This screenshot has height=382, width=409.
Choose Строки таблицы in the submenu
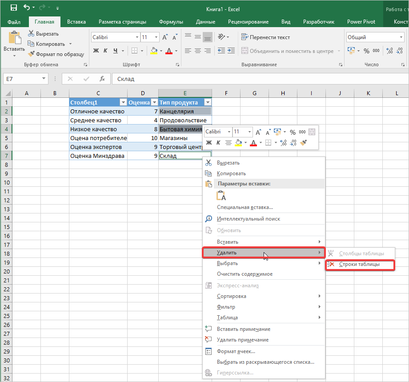click(359, 265)
